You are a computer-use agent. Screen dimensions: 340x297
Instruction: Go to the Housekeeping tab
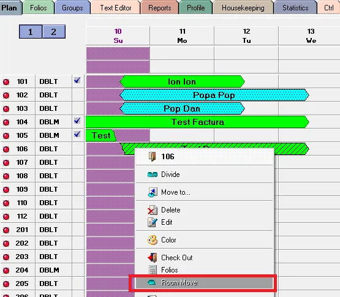(243, 8)
